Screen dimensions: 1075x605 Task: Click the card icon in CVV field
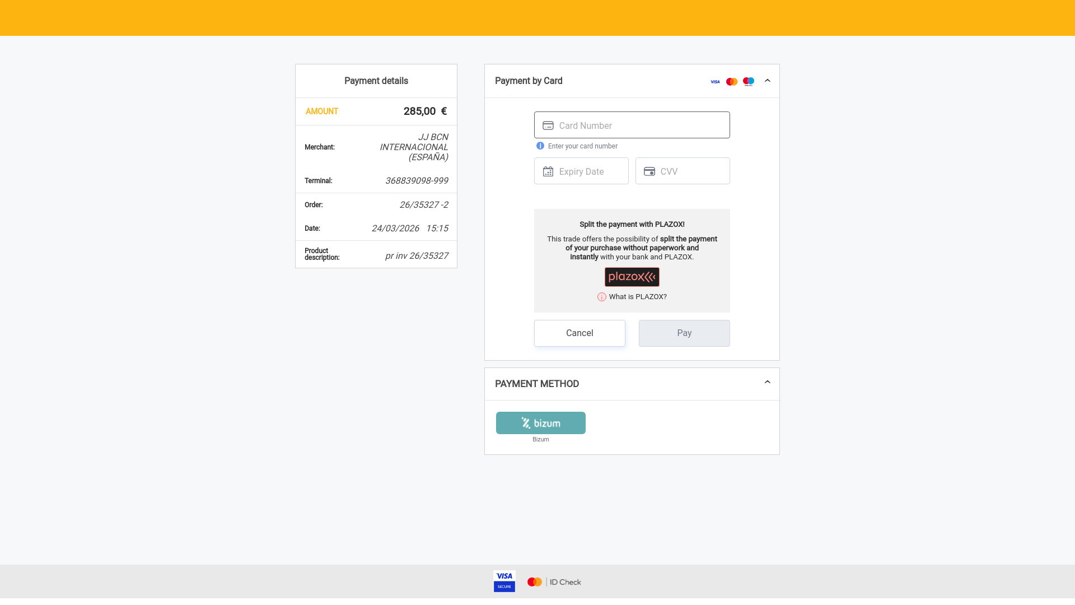(x=649, y=171)
